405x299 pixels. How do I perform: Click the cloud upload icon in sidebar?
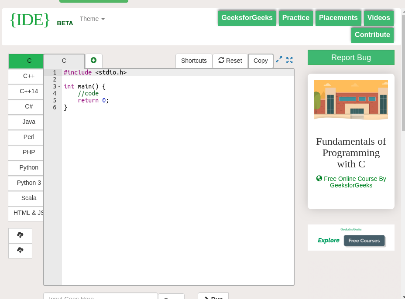[20, 251]
